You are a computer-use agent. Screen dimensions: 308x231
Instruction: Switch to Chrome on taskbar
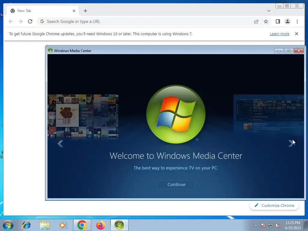(82, 225)
